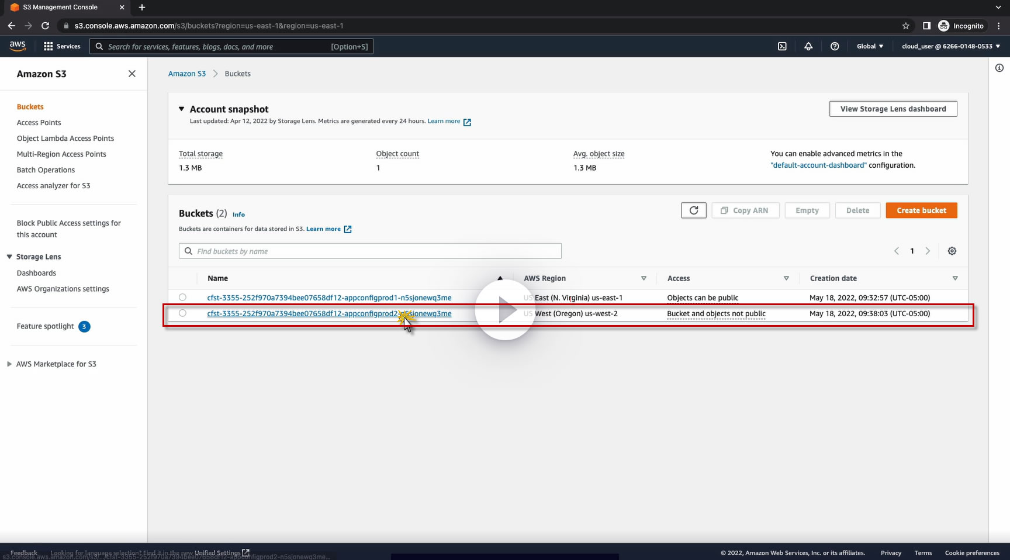This screenshot has height=560, width=1010.
Task: Click the browser address bar URL
Action: point(209,26)
